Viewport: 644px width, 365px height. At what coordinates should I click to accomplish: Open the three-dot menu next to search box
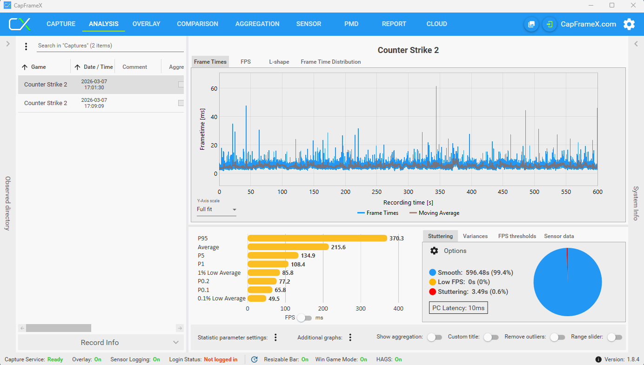(x=26, y=46)
